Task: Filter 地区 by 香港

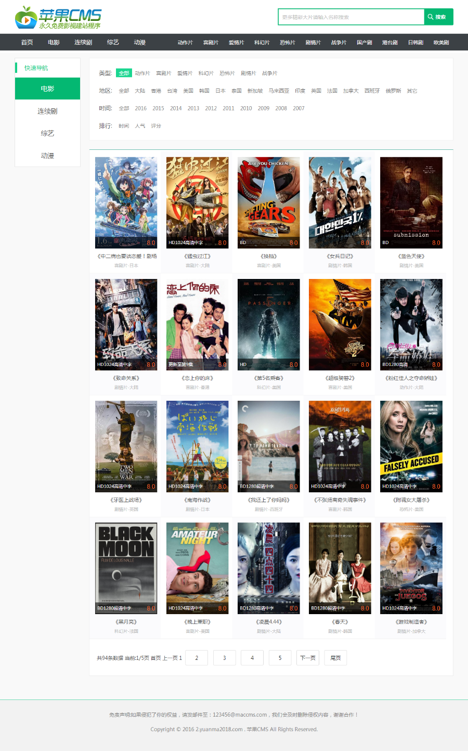Action: pyautogui.click(x=156, y=91)
